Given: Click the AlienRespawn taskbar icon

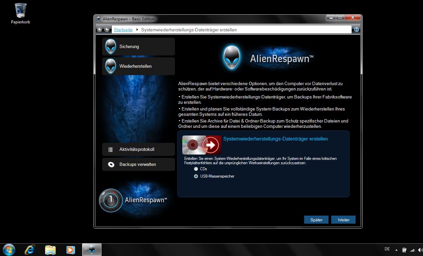Looking at the screenshot, I should click(x=91, y=250).
